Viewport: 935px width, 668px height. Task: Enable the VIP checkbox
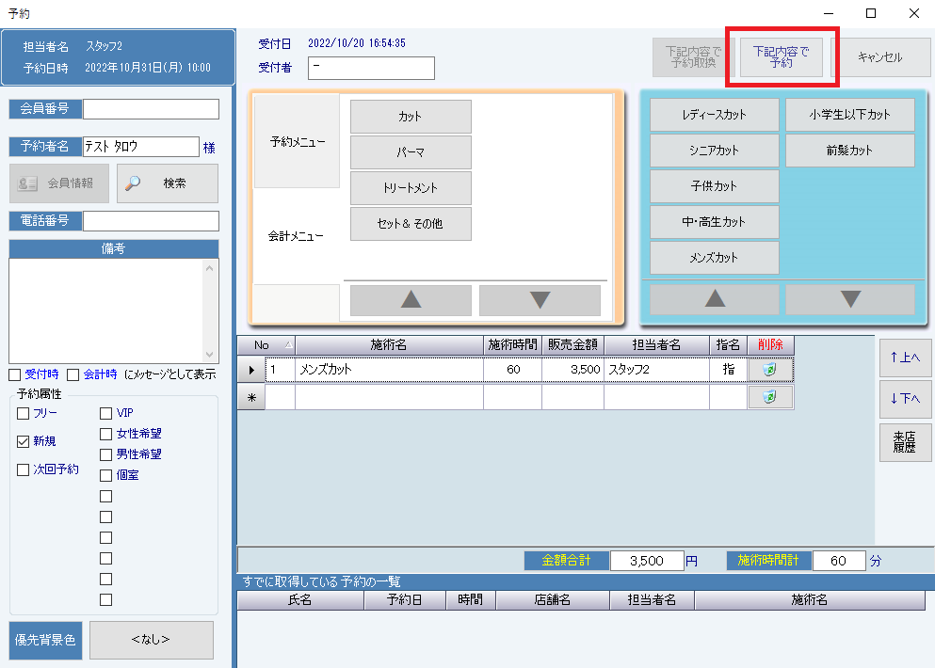105,413
